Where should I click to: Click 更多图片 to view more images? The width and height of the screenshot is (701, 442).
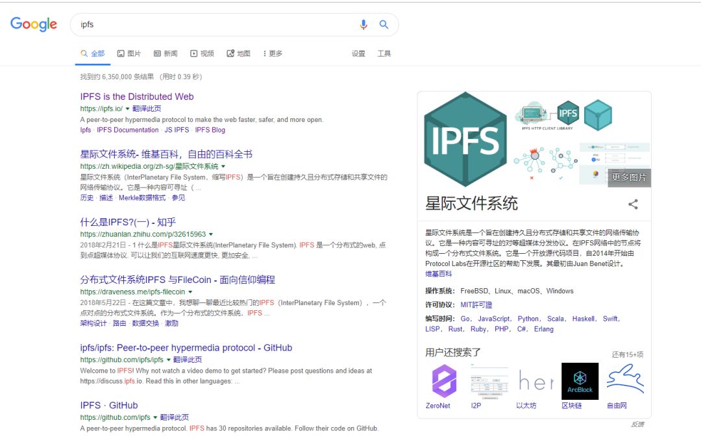(x=629, y=177)
